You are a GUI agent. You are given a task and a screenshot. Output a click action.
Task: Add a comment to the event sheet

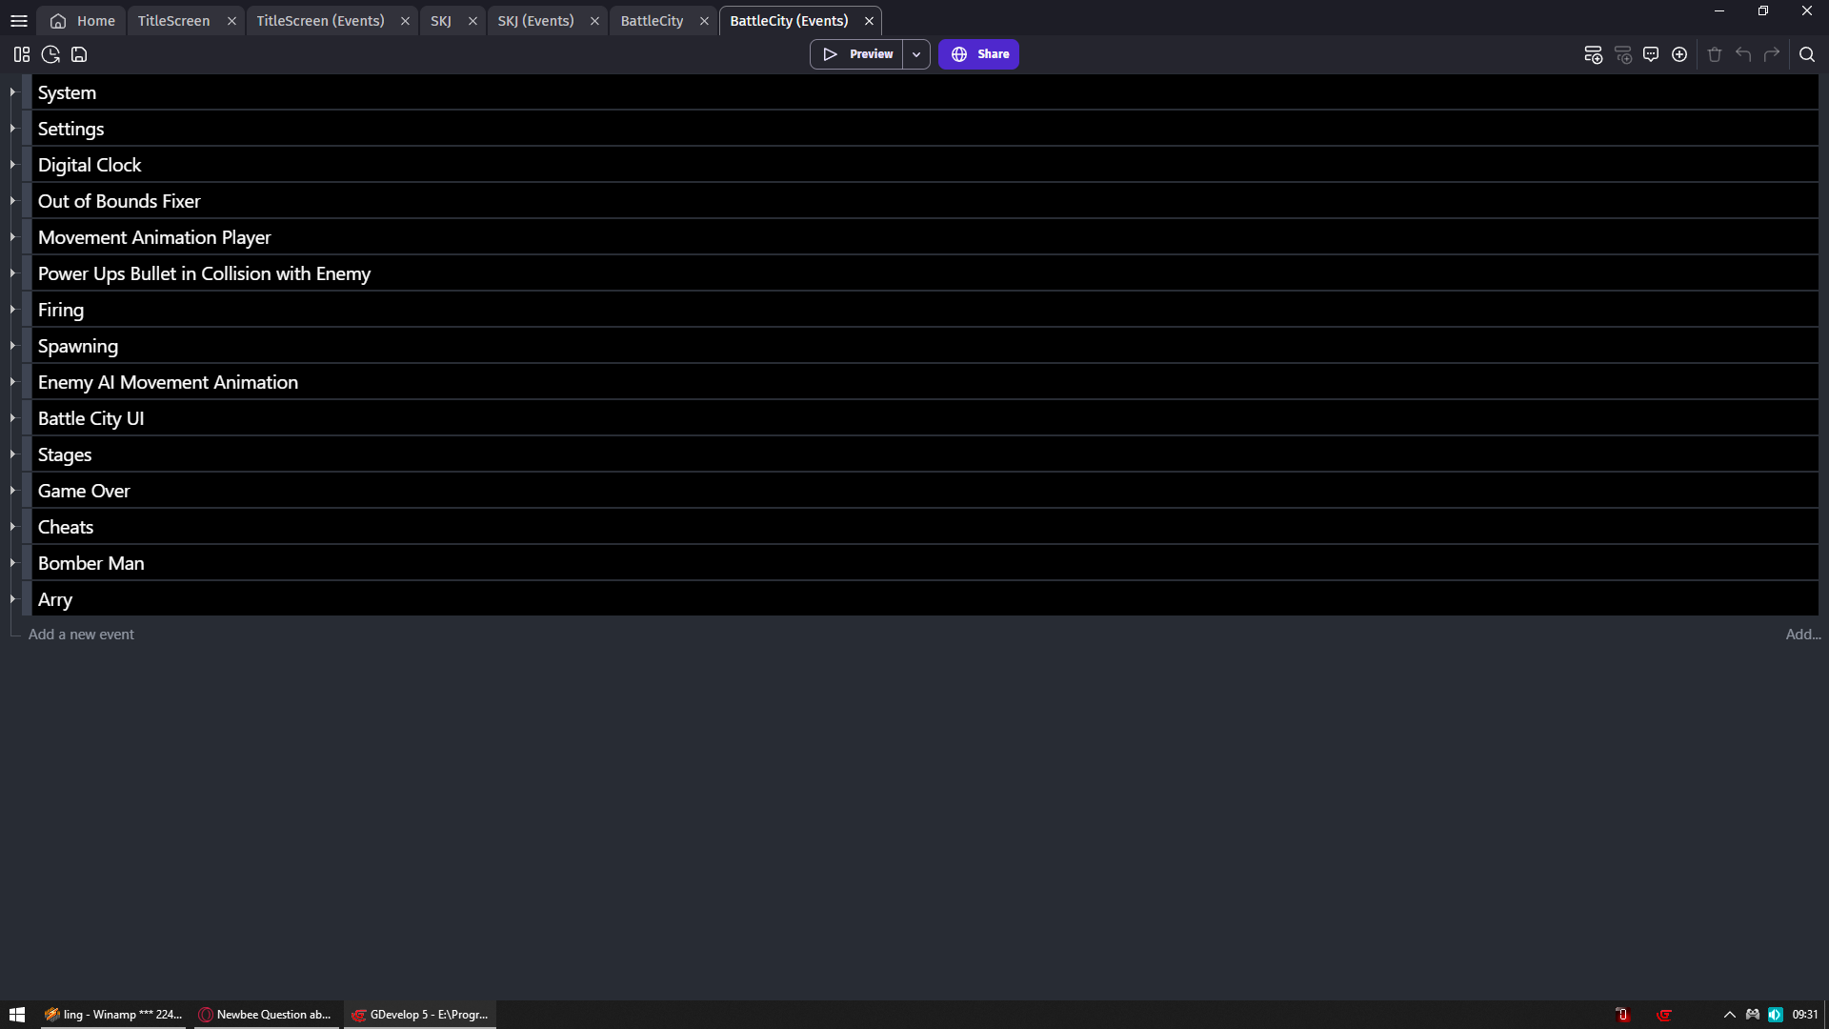pos(1651,54)
